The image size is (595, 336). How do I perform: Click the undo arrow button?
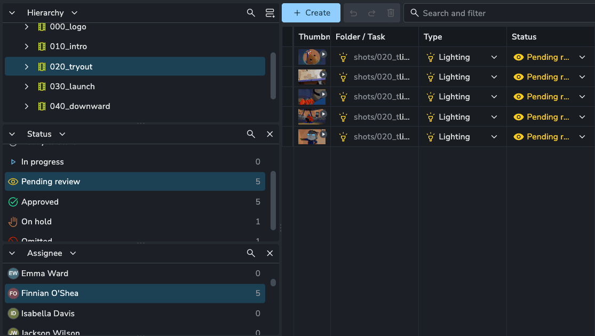(x=353, y=13)
